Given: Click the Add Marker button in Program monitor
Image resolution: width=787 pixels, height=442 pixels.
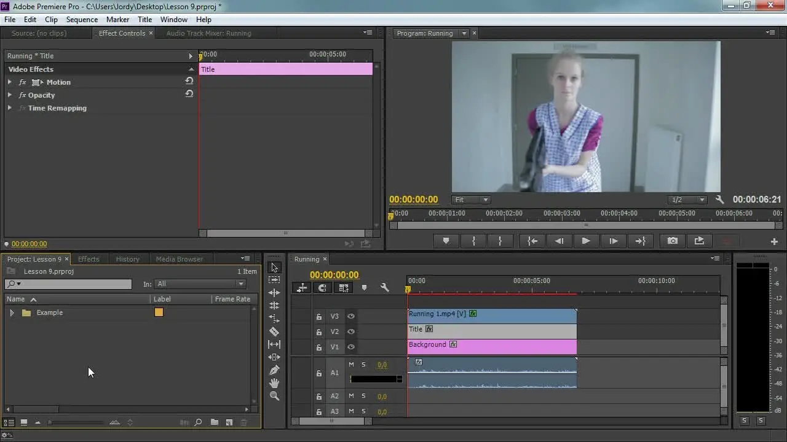Looking at the screenshot, I should [x=446, y=241].
